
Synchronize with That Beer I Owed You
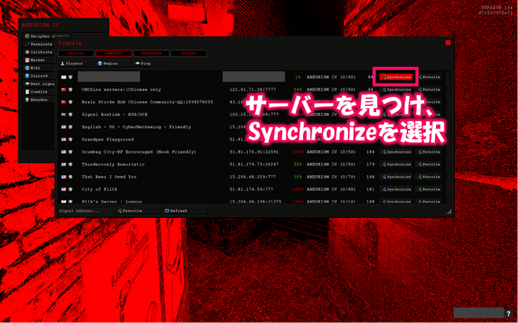[x=396, y=177]
